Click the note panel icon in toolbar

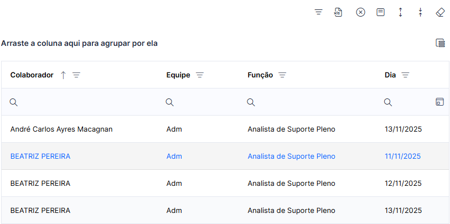point(381,12)
